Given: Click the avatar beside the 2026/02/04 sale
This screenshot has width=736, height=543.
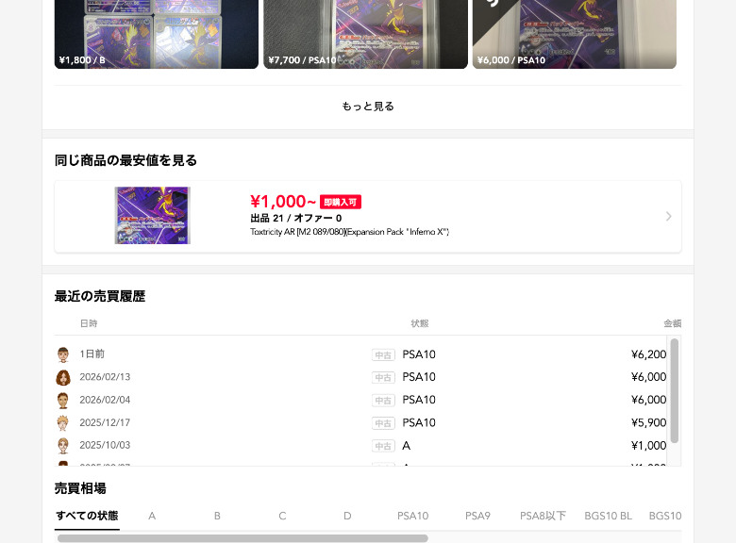Looking at the screenshot, I should (x=63, y=400).
